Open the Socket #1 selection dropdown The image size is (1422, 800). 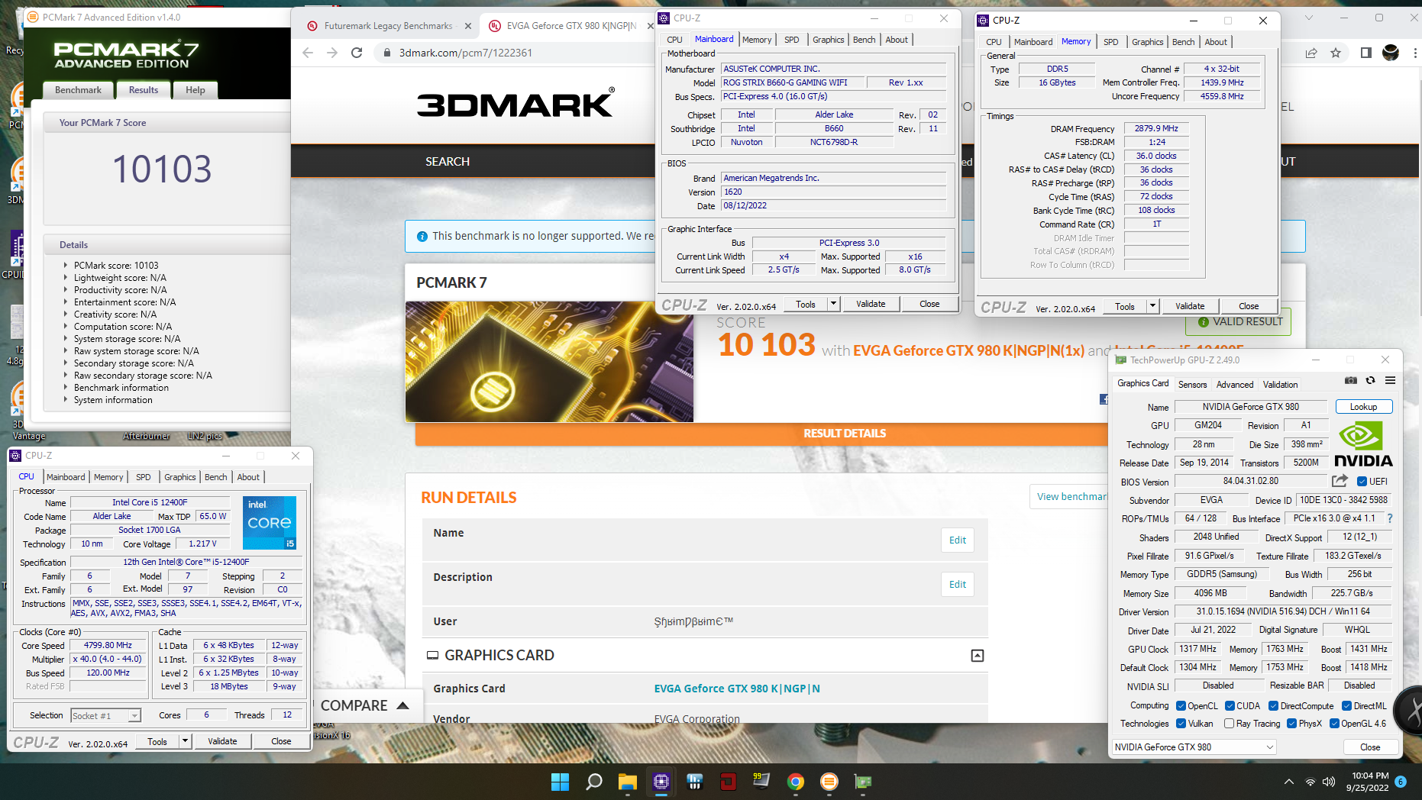coord(106,716)
